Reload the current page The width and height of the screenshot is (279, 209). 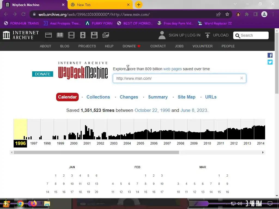[x=23, y=14]
